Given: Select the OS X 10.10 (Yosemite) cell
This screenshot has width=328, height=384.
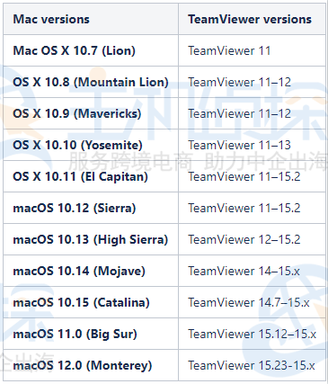Looking at the screenshot, I should 91,145.
